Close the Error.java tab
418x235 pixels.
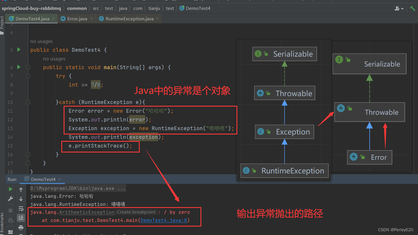(92, 19)
